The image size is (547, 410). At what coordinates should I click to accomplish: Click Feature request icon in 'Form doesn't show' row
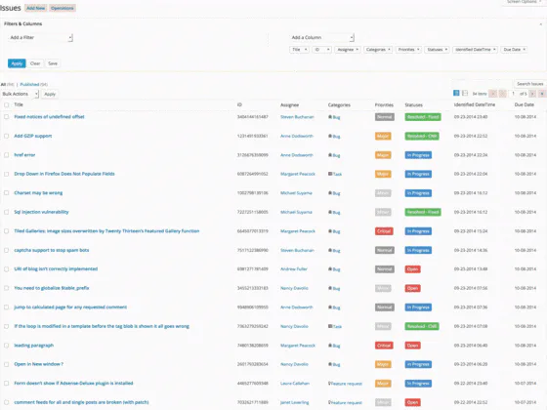(329, 383)
